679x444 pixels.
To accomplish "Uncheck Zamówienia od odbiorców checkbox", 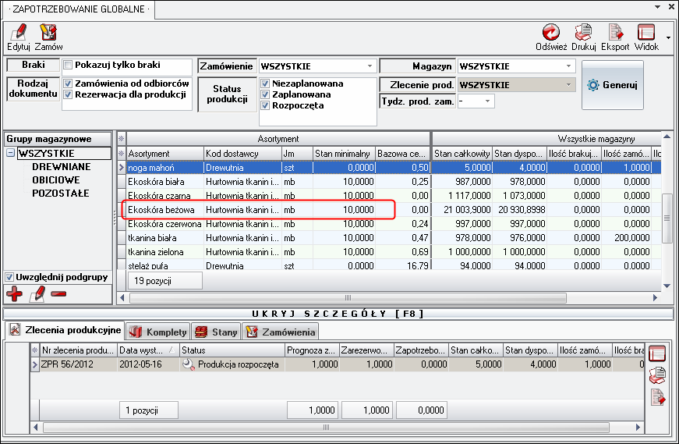I will tap(68, 83).
